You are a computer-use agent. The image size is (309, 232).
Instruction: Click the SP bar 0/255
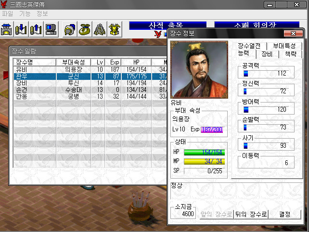204,171
